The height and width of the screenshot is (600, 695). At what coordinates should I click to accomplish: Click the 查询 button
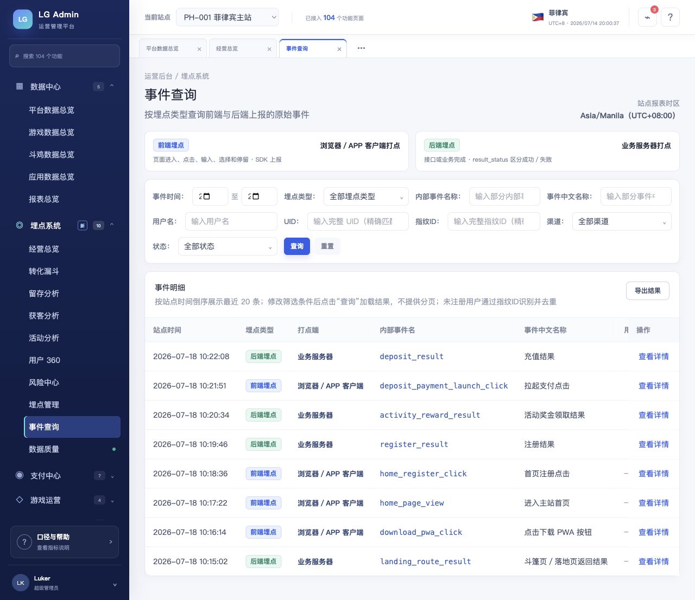pyautogui.click(x=297, y=246)
